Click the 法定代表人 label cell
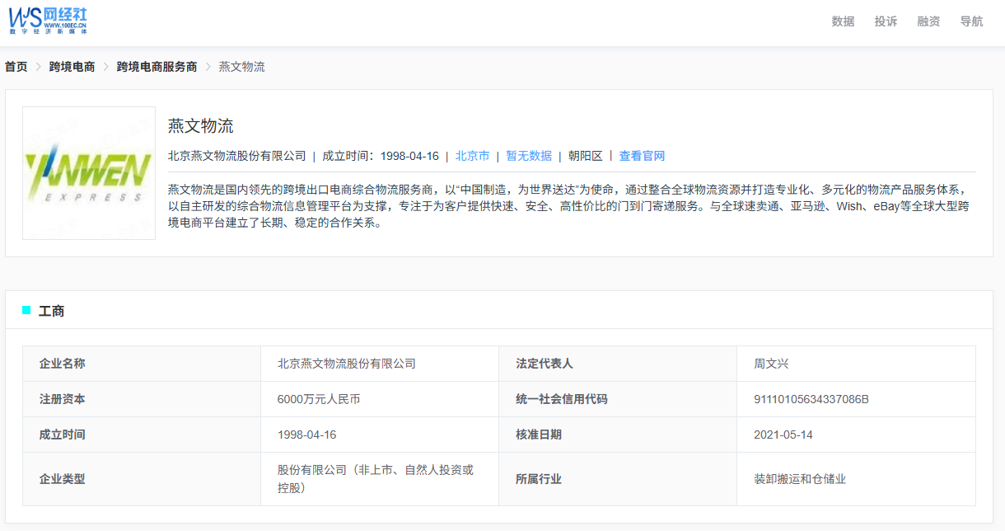This screenshot has width=1005, height=531. 618,364
